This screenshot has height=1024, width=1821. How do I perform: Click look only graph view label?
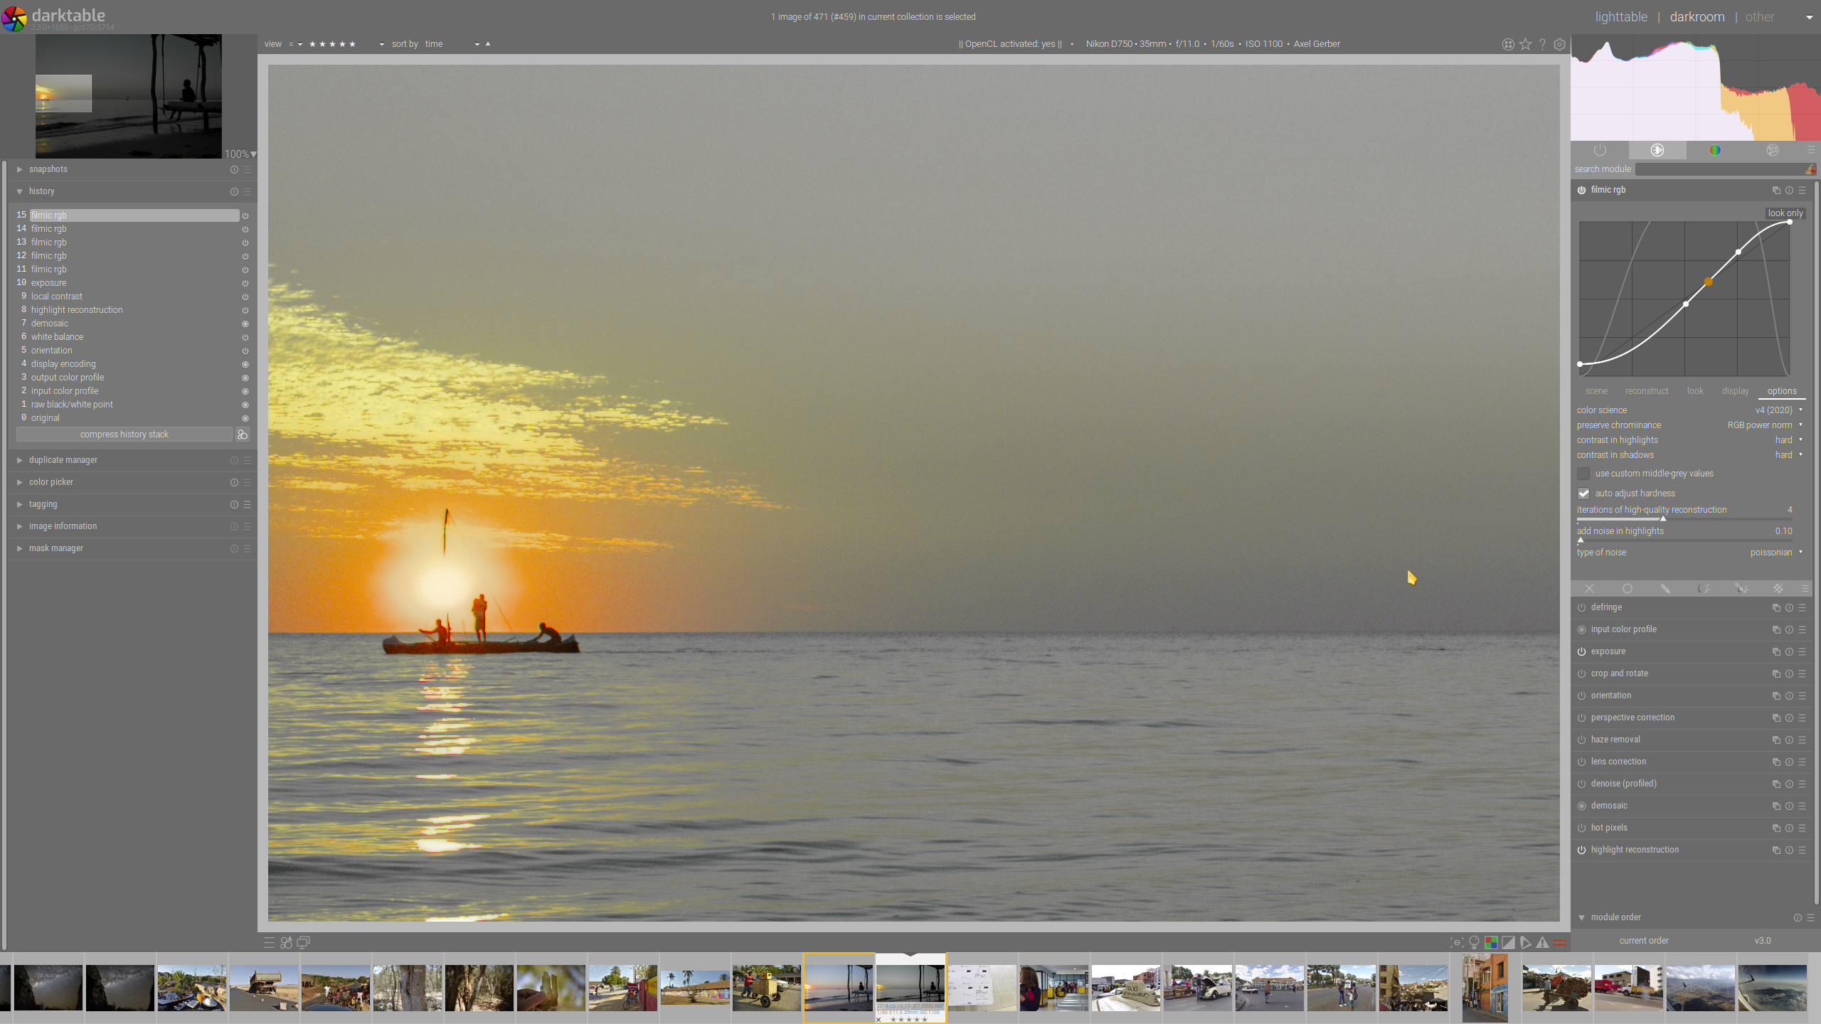click(1785, 213)
